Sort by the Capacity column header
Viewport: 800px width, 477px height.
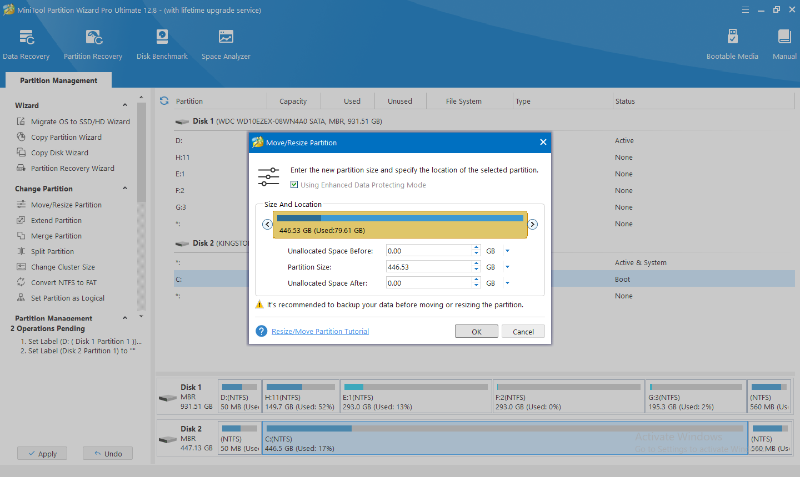[x=293, y=101]
